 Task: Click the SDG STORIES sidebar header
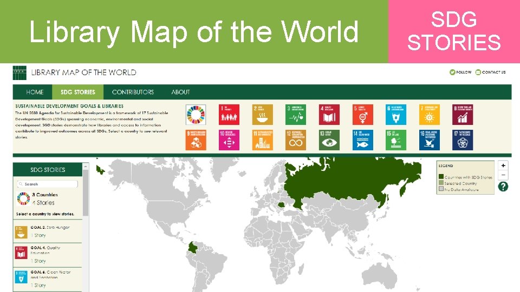[x=48, y=169]
